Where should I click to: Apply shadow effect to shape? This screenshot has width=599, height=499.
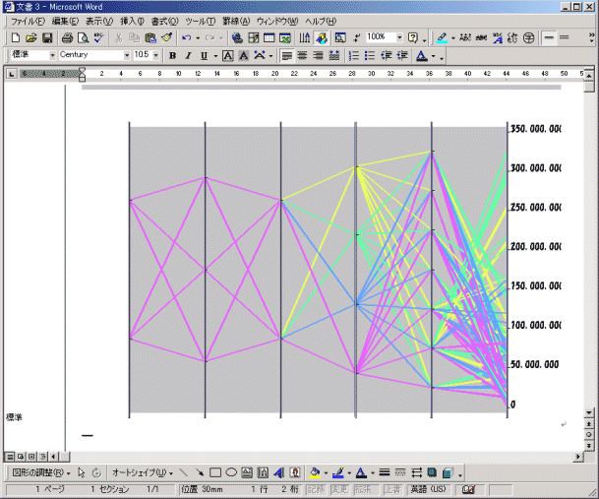click(x=432, y=472)
